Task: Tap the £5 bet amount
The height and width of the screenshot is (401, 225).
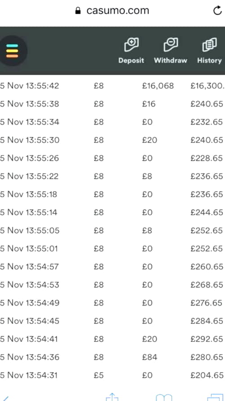Action: pos(98,375)
